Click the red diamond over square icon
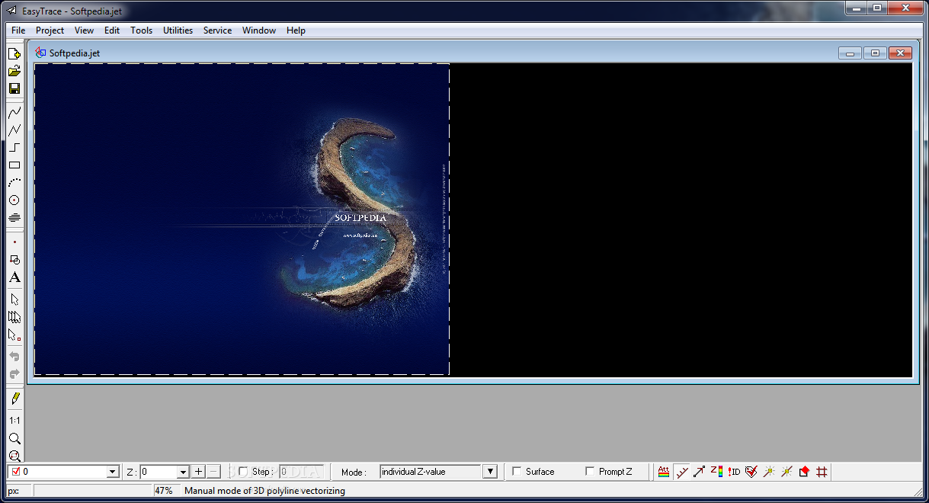Screen dimensions: 929x503 [x=804, y=472]
